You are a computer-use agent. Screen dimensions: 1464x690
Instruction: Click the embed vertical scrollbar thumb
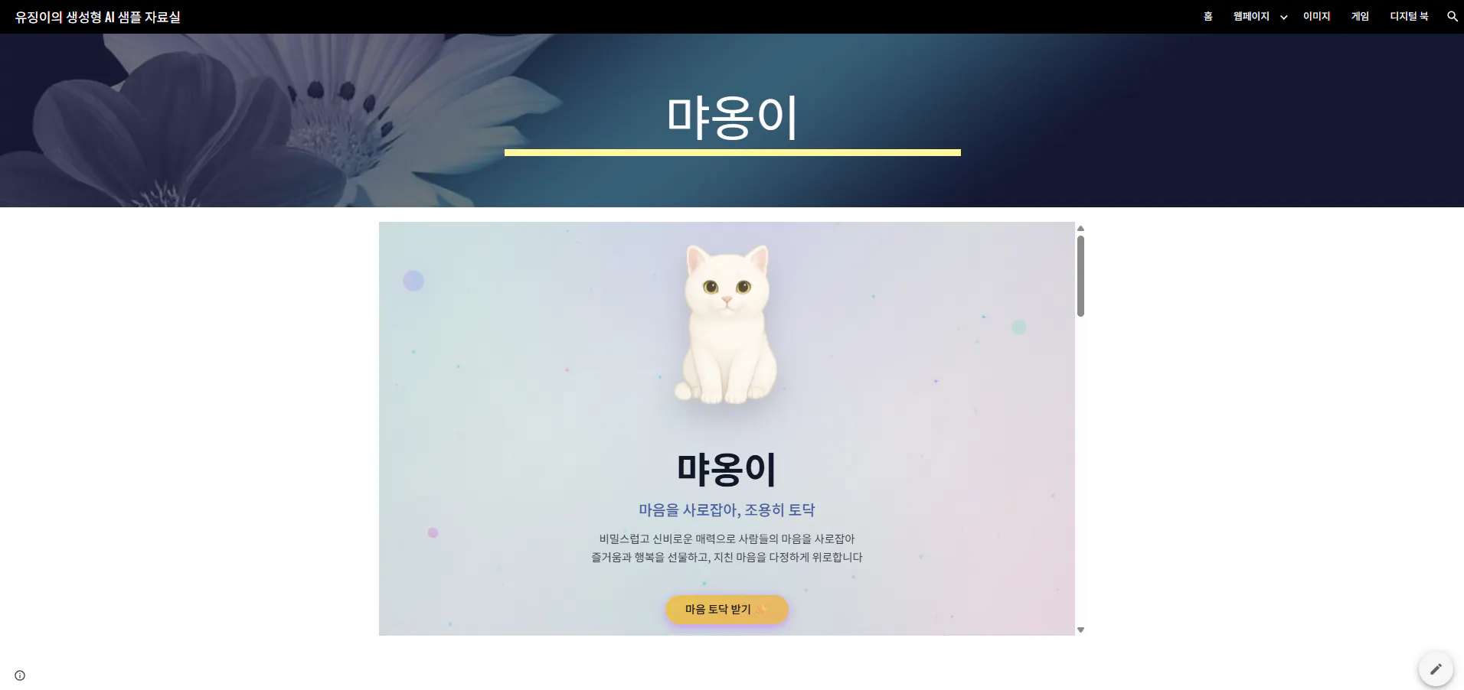pyautogui.click(x=1080, y=275)
